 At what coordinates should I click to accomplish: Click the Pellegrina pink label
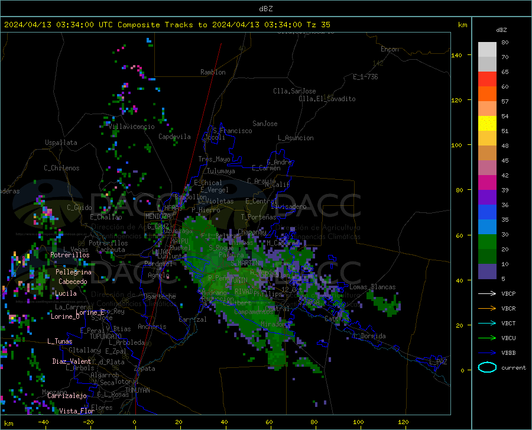click(74, 272)
